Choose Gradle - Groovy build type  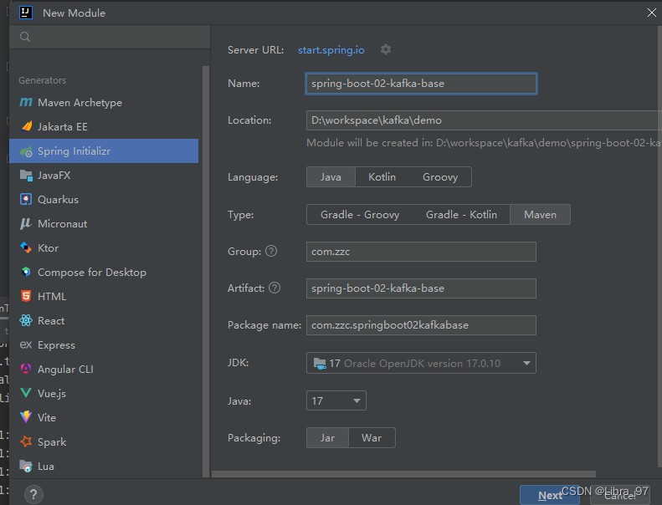[360, 214]
